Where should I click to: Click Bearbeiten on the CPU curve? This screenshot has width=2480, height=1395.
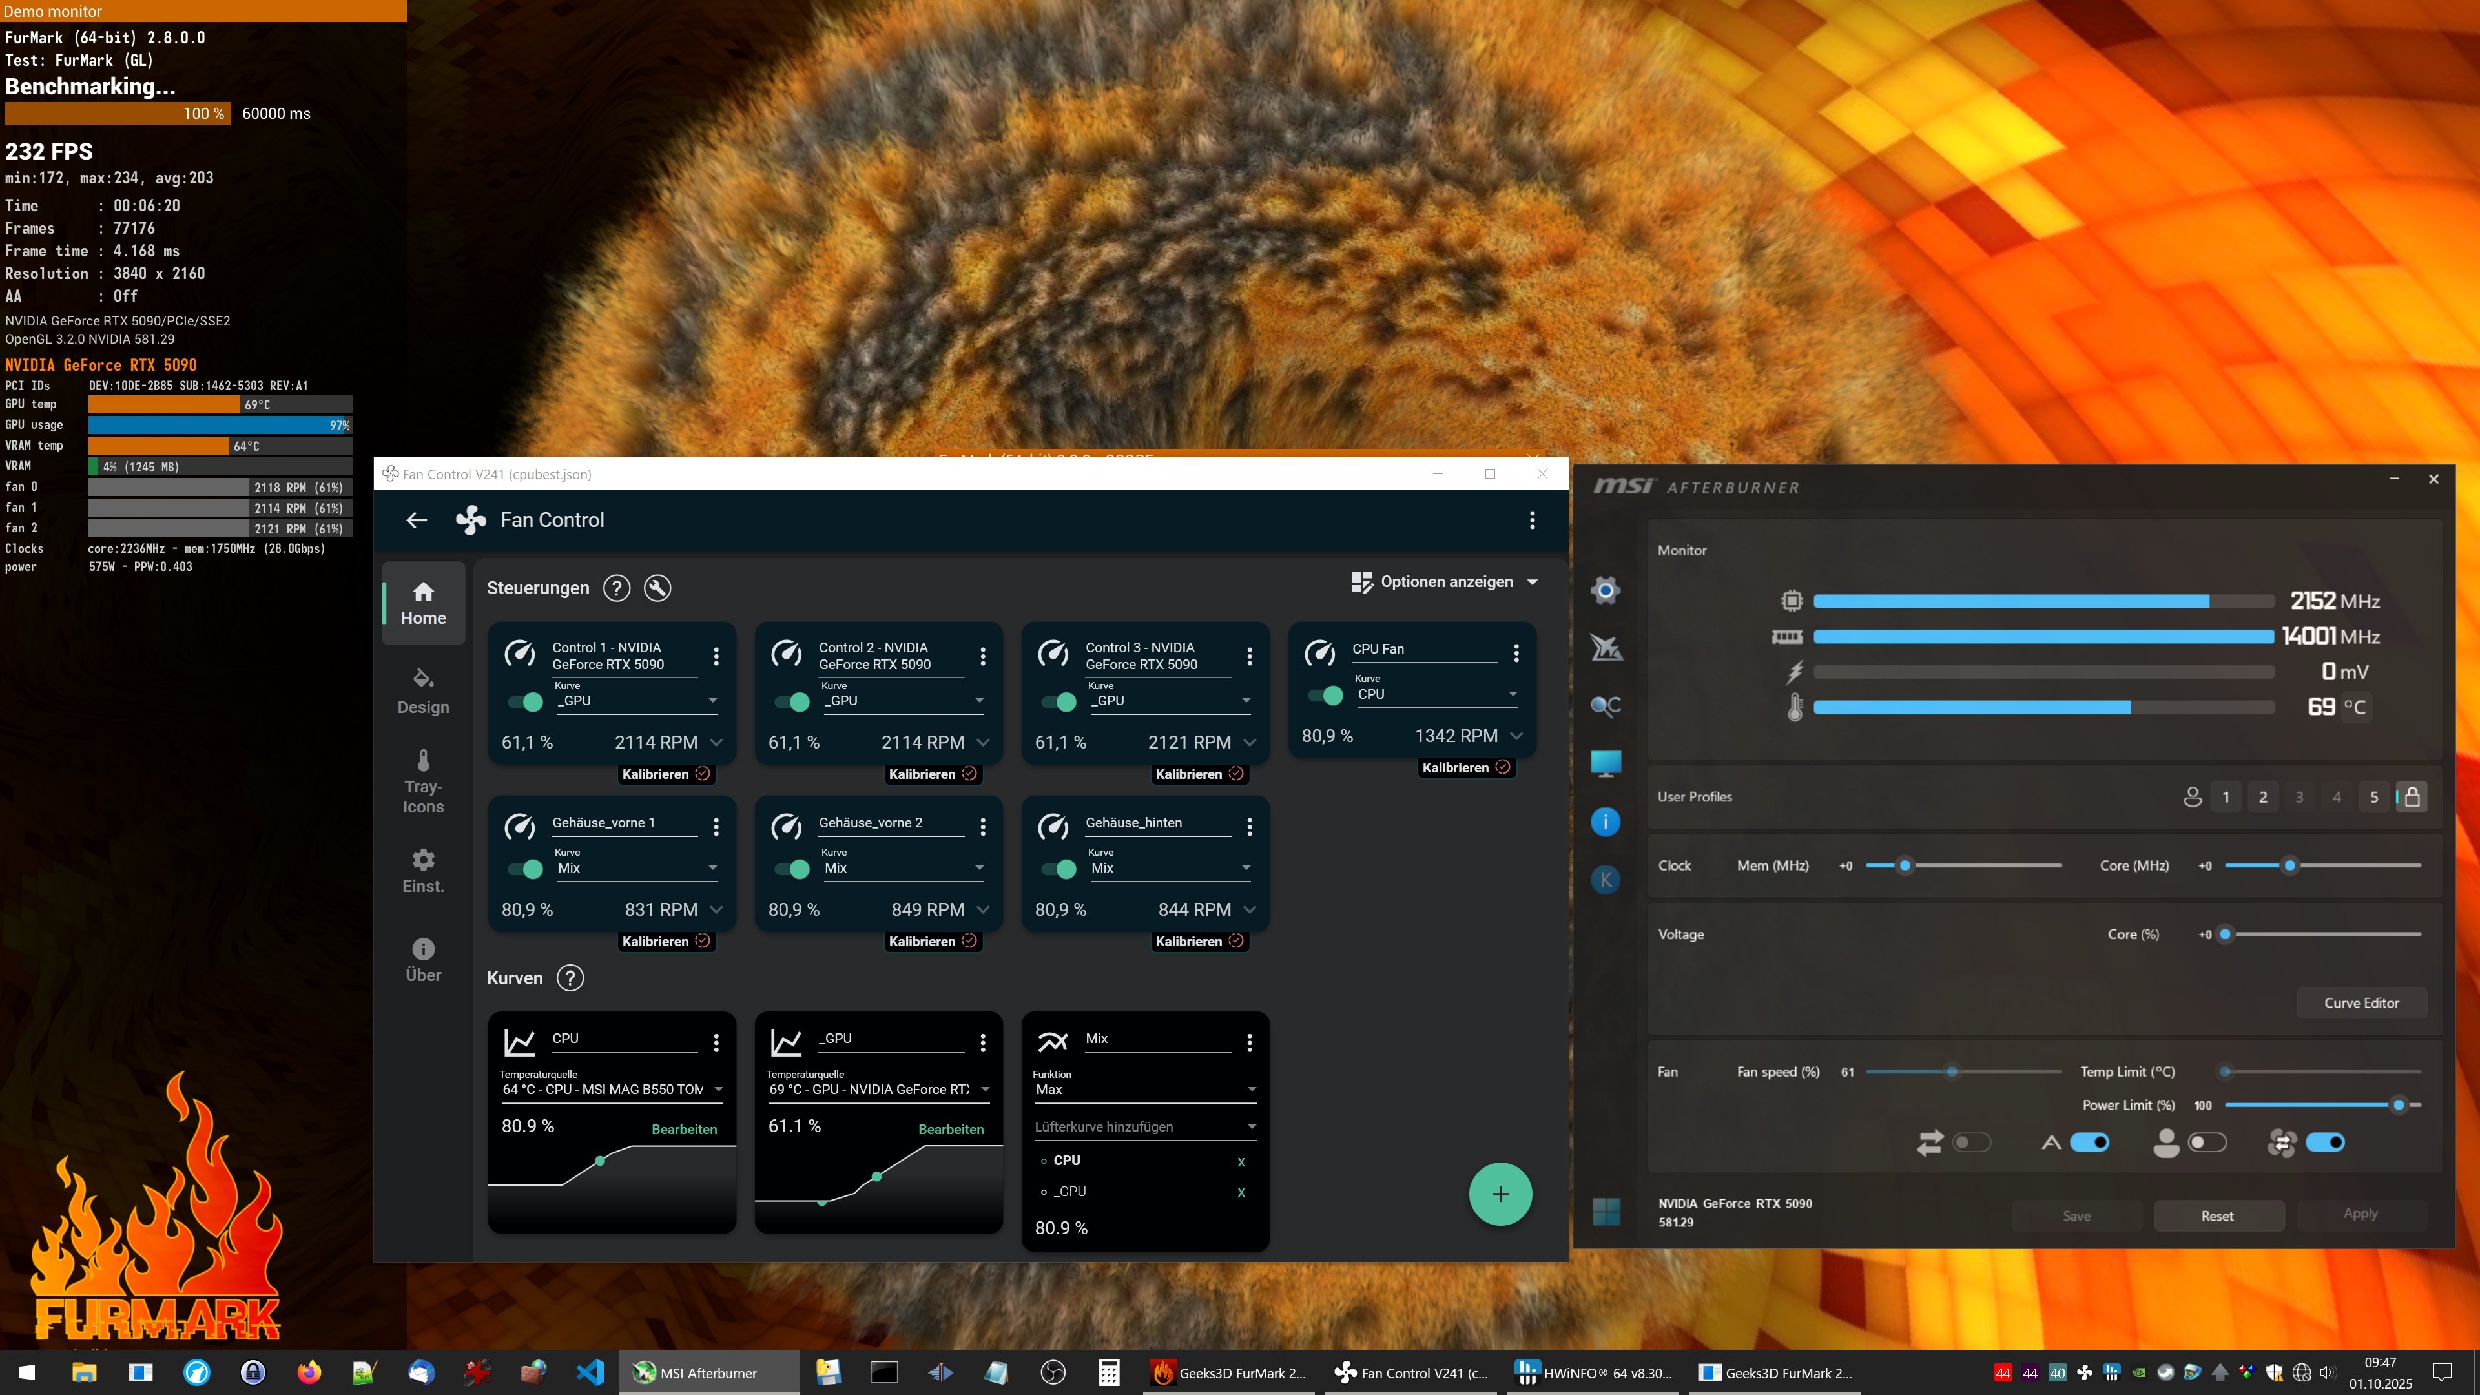683,1130
